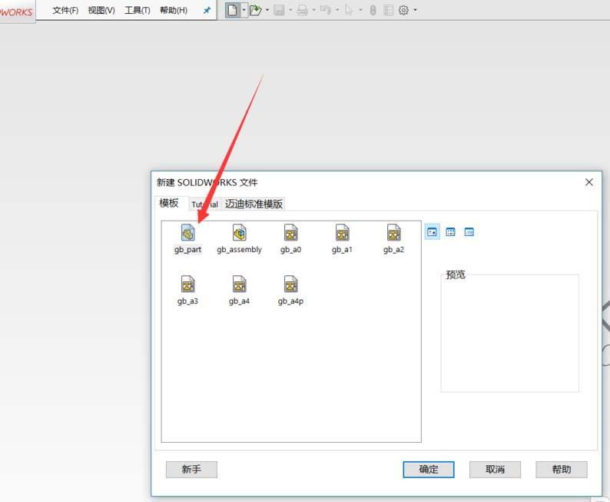This screenshot has width=610, height=502.
Task: Select the gb_a2 drawing template
Action: pyautogui.click(x=393, y=239)
